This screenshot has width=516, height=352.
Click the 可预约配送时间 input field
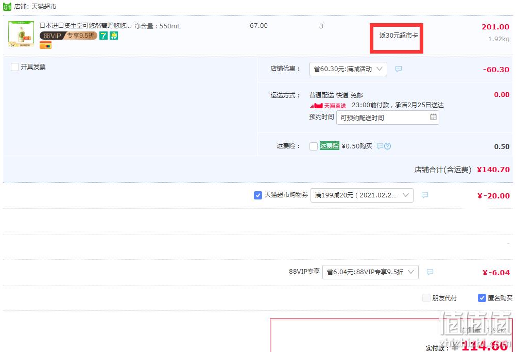(x=387, y=118)
